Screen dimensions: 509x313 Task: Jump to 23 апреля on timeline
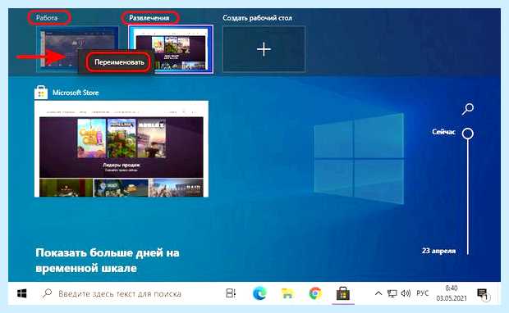(439, 251)
